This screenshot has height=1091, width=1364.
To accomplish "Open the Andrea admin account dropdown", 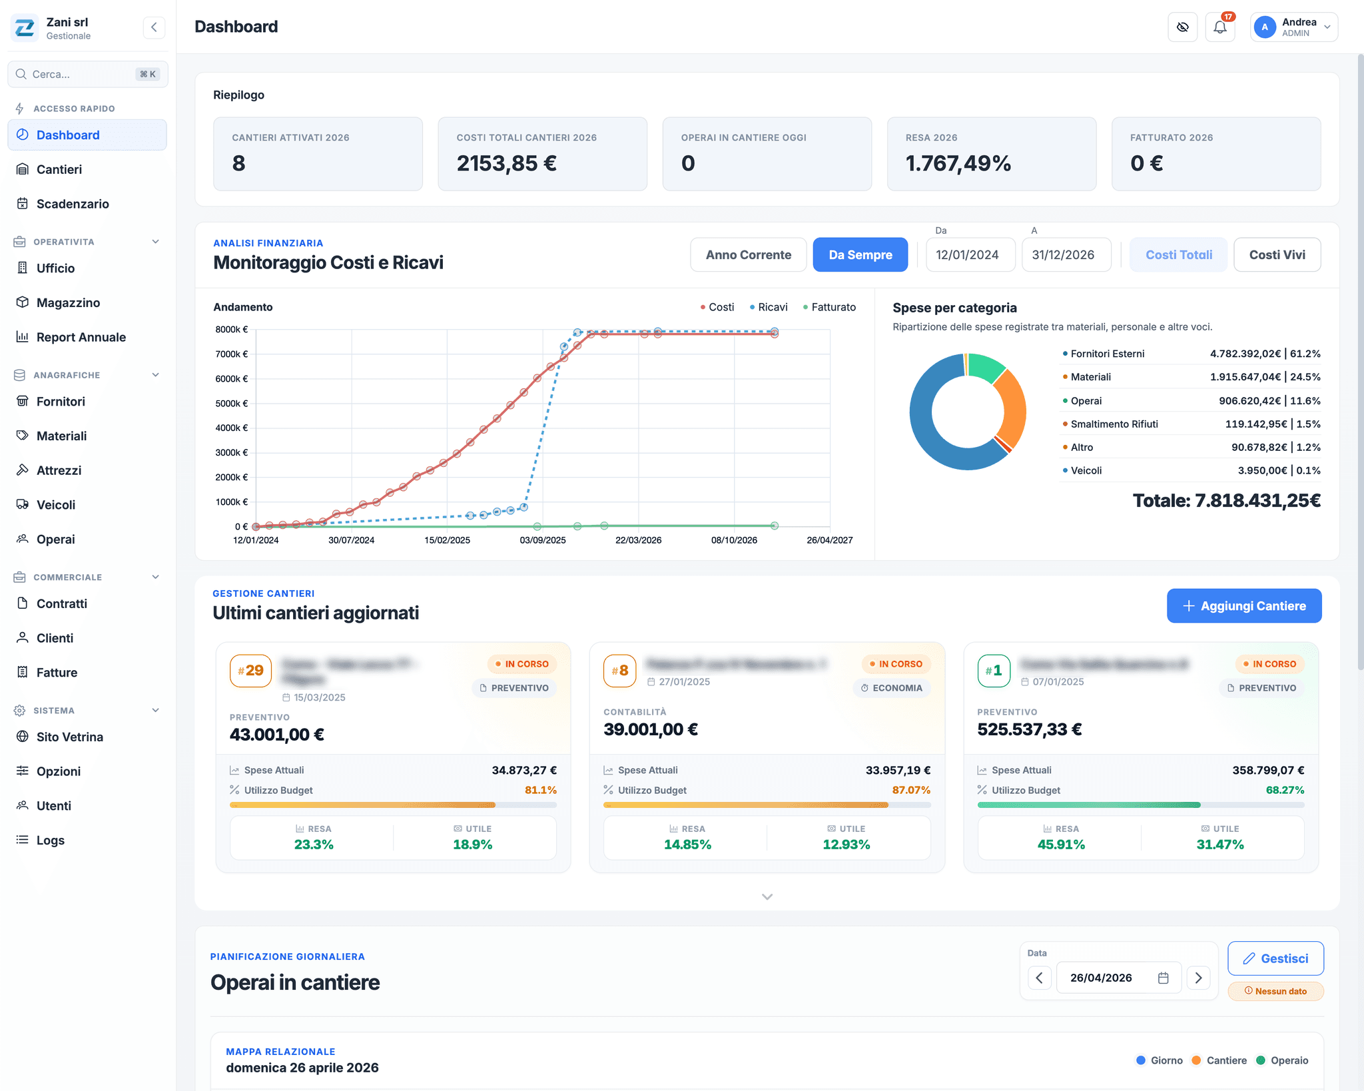I will point(1293,27).
